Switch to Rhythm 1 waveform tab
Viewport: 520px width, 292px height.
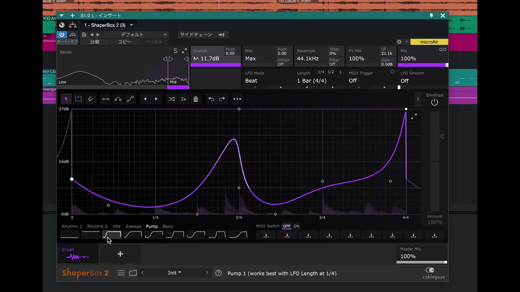pos(72,226)
